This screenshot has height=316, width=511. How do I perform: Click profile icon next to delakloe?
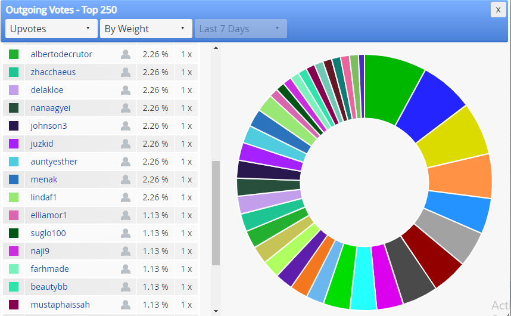[126, 90]
